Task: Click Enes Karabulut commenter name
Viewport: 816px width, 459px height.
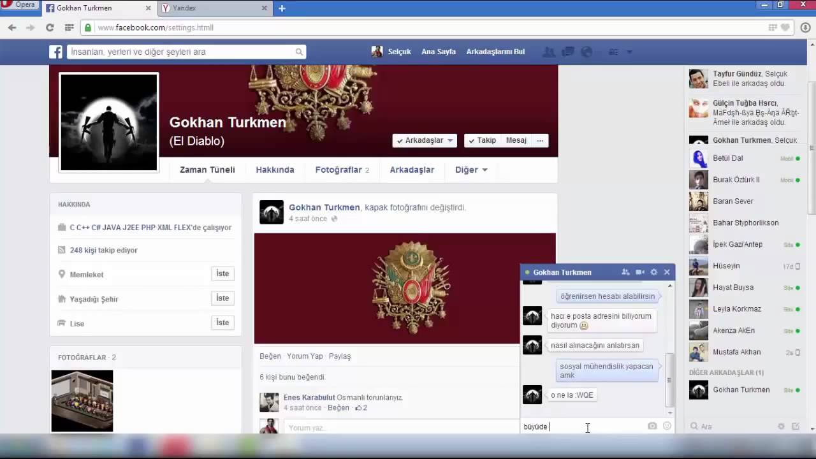Action: (x=309, y=397)
